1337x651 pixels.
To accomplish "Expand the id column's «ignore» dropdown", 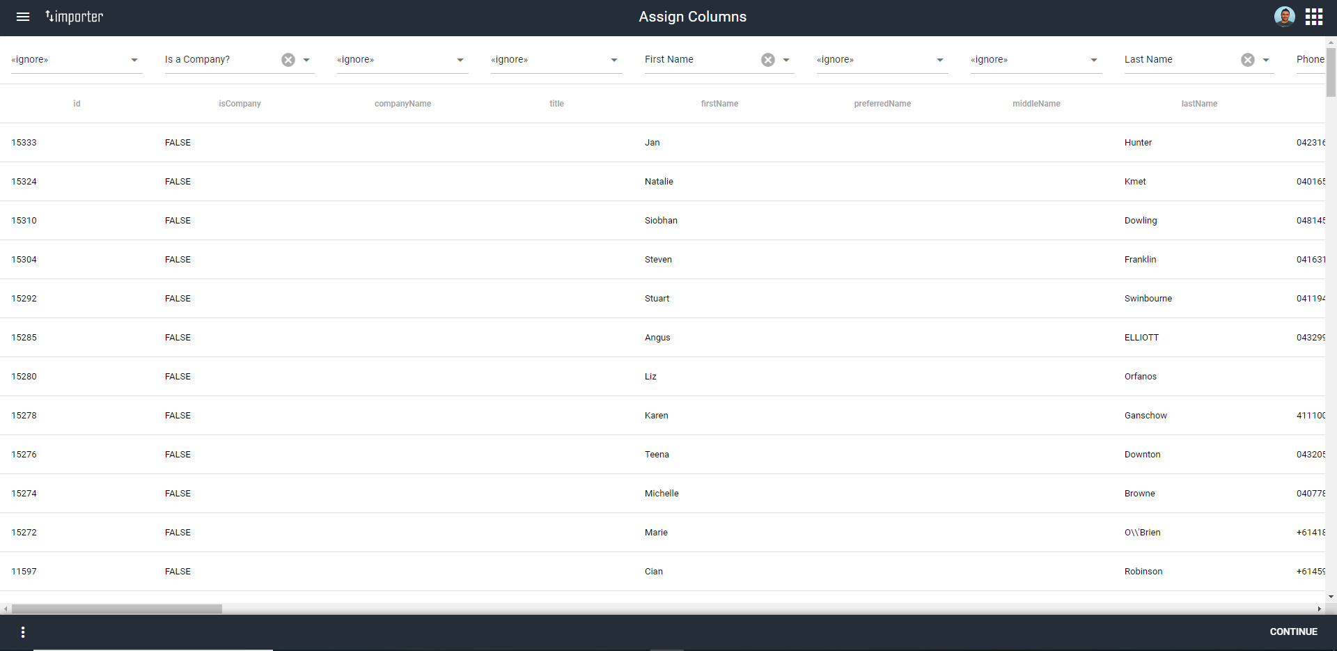I will (134, 60).
